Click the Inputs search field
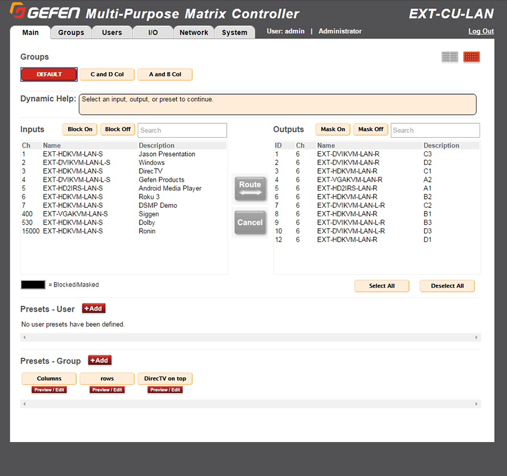 click(x=182, y=130)
